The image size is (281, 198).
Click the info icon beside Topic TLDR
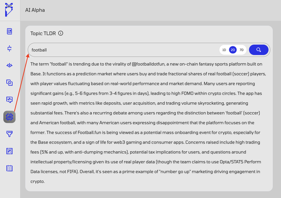(61, 33)
